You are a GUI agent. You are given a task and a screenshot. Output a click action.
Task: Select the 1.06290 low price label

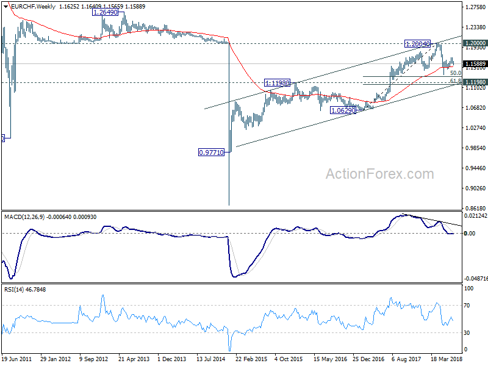pyautogui.click(x=343, y=110)
